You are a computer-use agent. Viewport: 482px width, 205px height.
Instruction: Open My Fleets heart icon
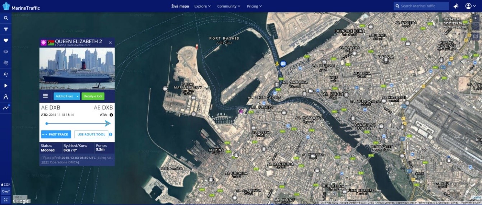coord(6,40)
